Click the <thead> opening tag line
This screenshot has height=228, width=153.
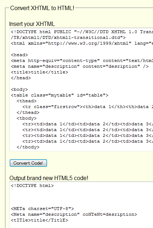point(27,101)
